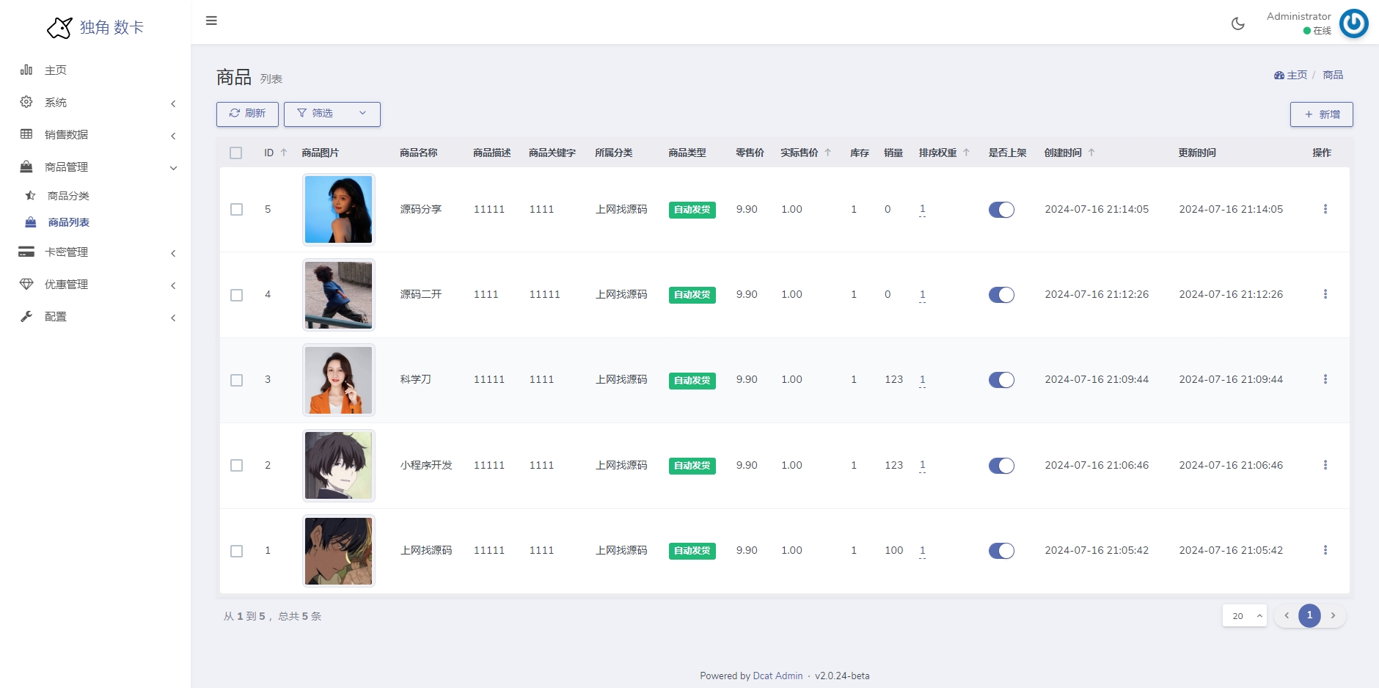Viewport: 1379px width, 688px height.
Task: Click the 新增 button to add product
Action: [x=1321, y=114]
